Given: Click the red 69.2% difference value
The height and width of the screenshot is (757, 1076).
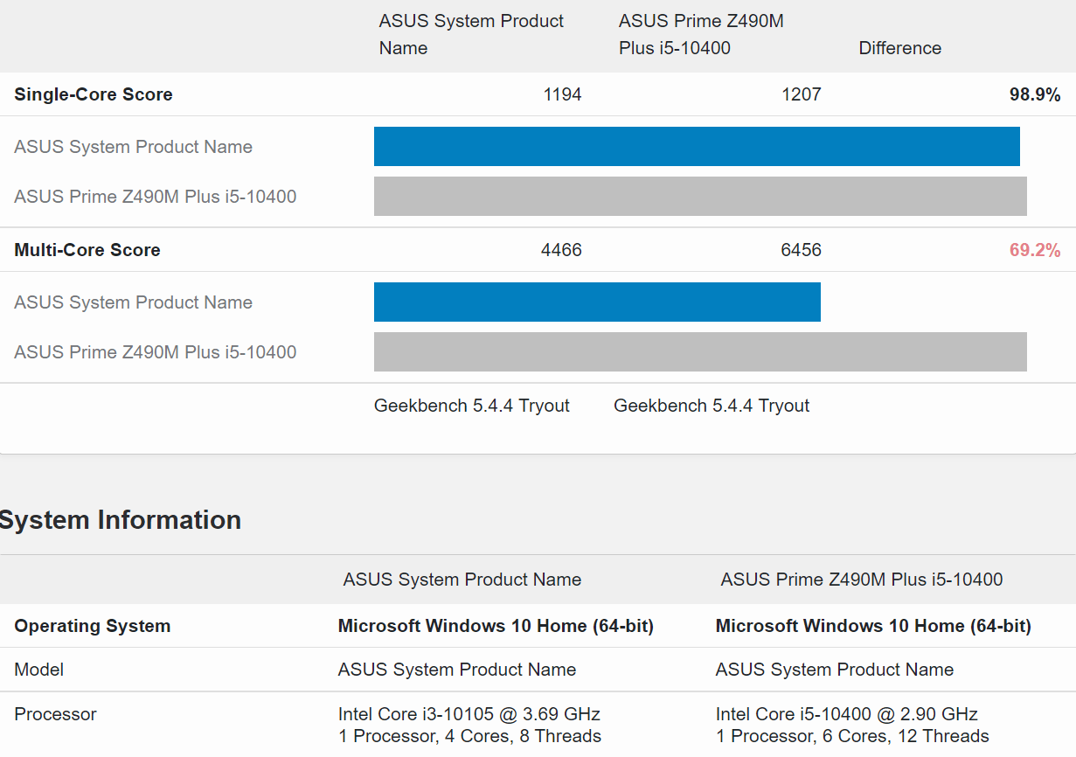Looking at the screenshot, I should tap(1034, 250).
